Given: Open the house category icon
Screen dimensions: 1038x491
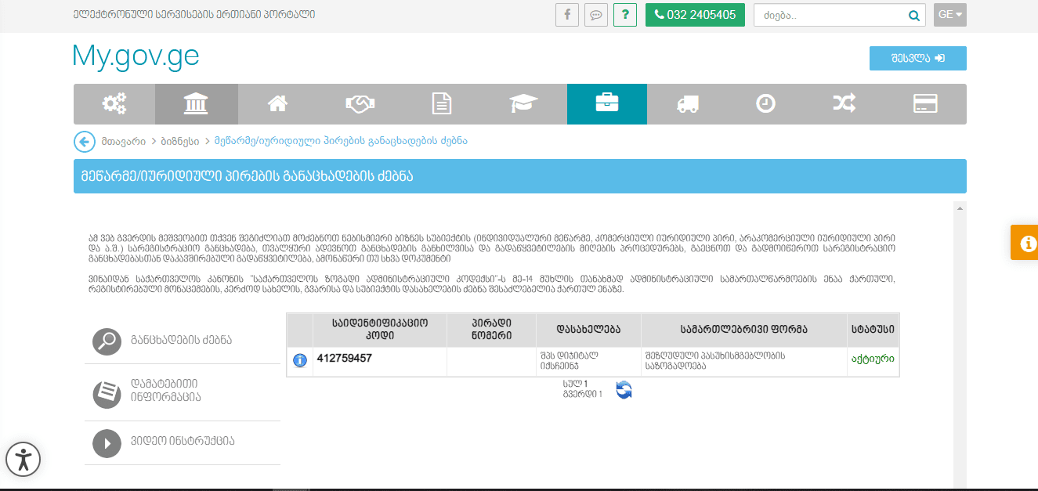Looking at the screenshot, I should pos(277,104).
